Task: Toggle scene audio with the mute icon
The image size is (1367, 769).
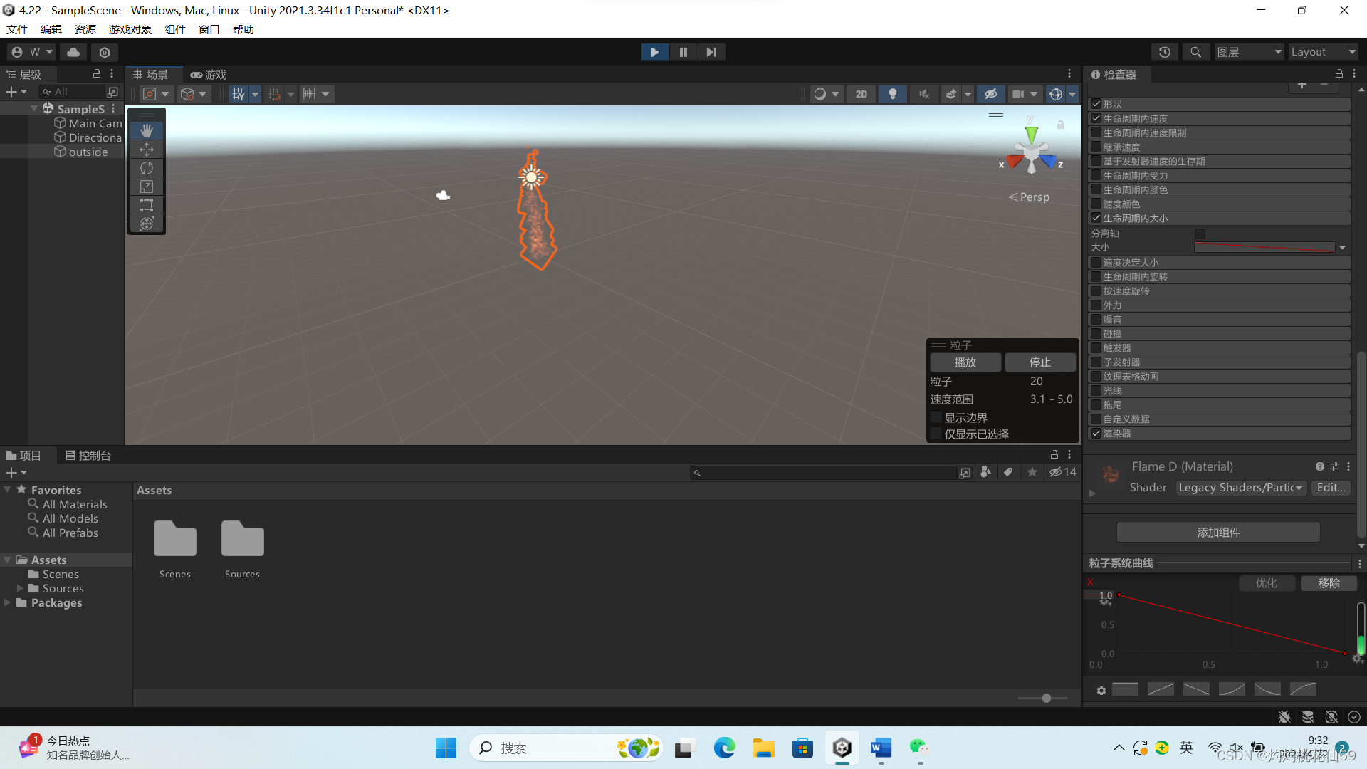Action: 923,93
